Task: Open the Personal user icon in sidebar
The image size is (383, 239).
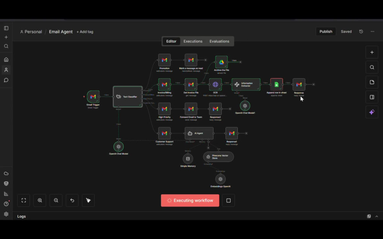Action: click(x=6, y=70)
